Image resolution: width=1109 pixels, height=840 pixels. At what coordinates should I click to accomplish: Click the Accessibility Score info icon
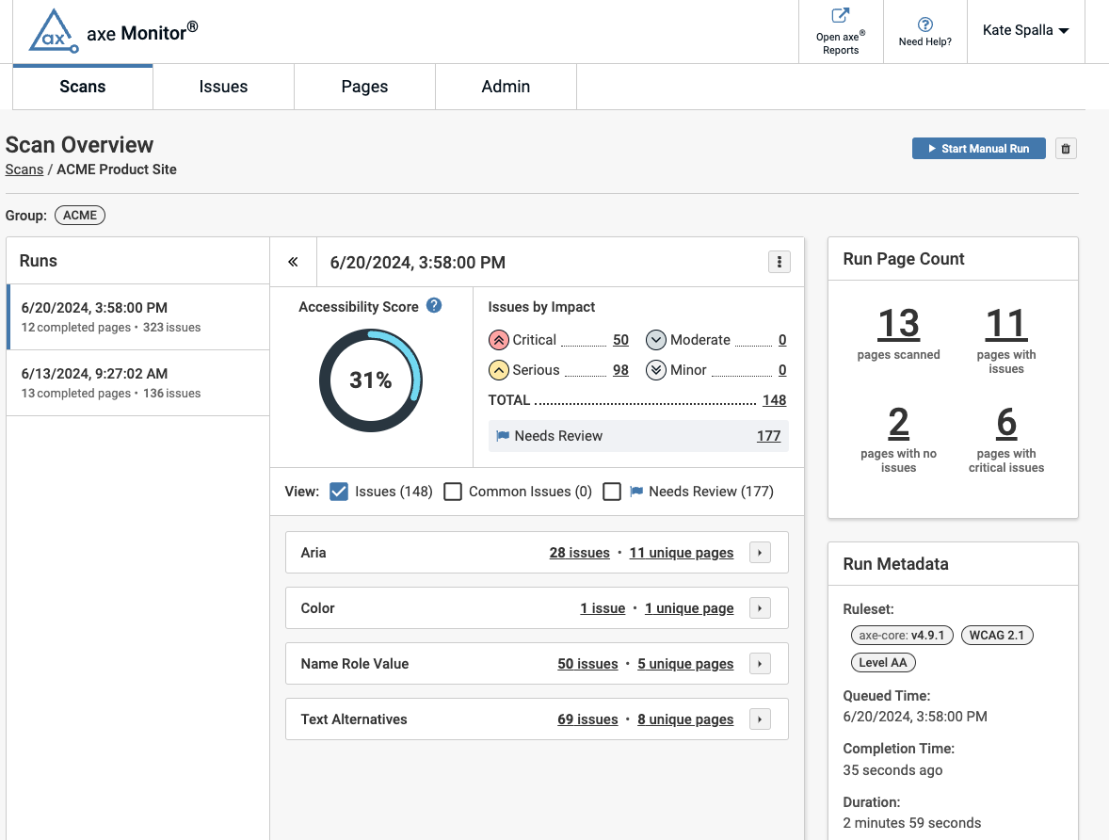pyautogui.click(x=434, y=305)
